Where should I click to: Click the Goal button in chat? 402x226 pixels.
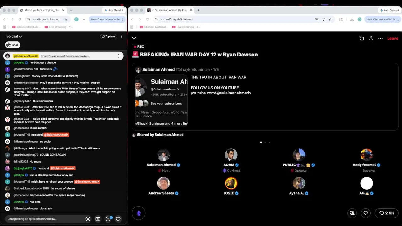point(13,45)
